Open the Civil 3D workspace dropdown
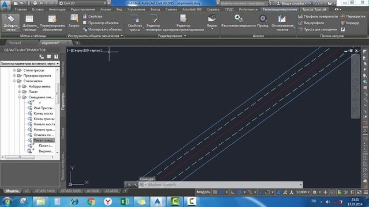The width and height of the screenshot is (369, 207). point(82,3)
